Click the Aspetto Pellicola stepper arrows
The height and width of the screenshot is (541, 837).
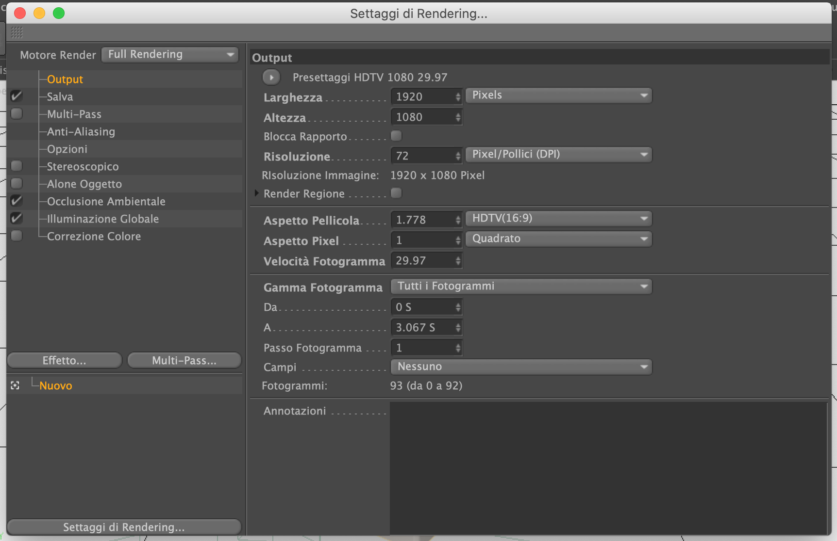[x=458, y=220]
